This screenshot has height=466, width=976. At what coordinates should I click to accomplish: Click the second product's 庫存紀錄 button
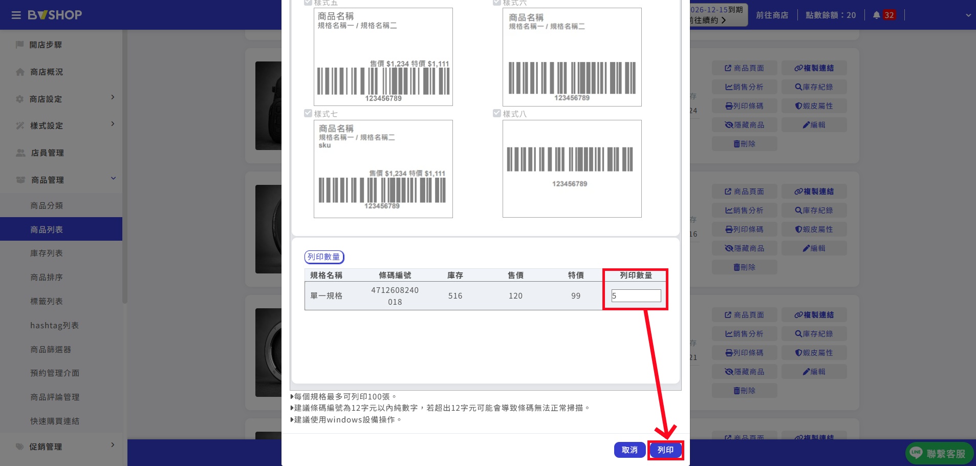click(814, 210)
